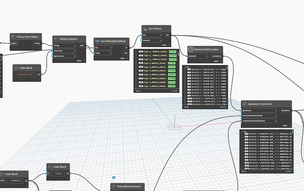
Task: Click the B[0] Code Block output arrow
Action: [x=68, y=173]
